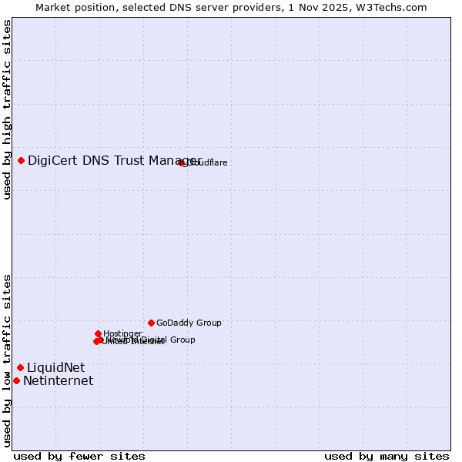This screenshot has width=462, height=462.
Task: Click the Cloudflare data point marker
Action: [x=182, y=162]
